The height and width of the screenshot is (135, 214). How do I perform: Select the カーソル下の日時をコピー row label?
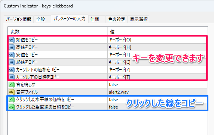38,77
